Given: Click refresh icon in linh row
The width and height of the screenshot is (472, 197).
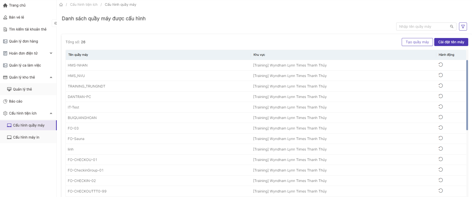Looking at the screenshot, I should tap(441, 149).
